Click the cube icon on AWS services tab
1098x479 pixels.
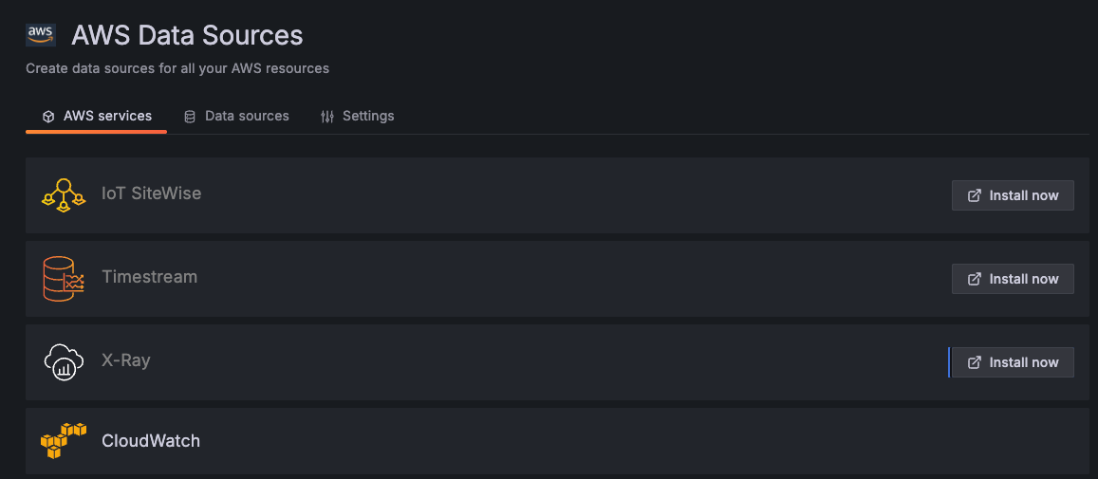click(48, 117)
